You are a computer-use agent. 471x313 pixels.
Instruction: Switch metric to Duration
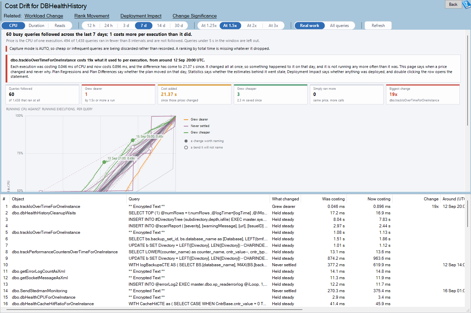[x=37, y=26]
